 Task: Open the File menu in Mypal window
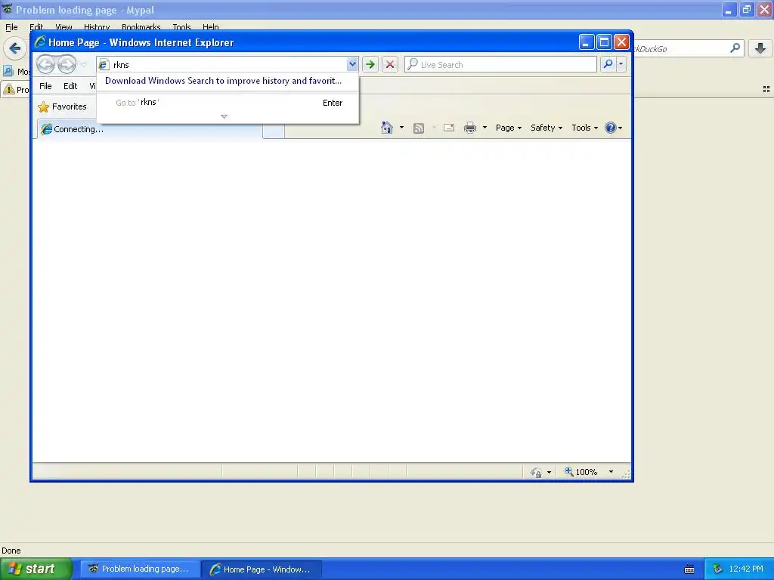pyautogui.click(x=11, y=27)
